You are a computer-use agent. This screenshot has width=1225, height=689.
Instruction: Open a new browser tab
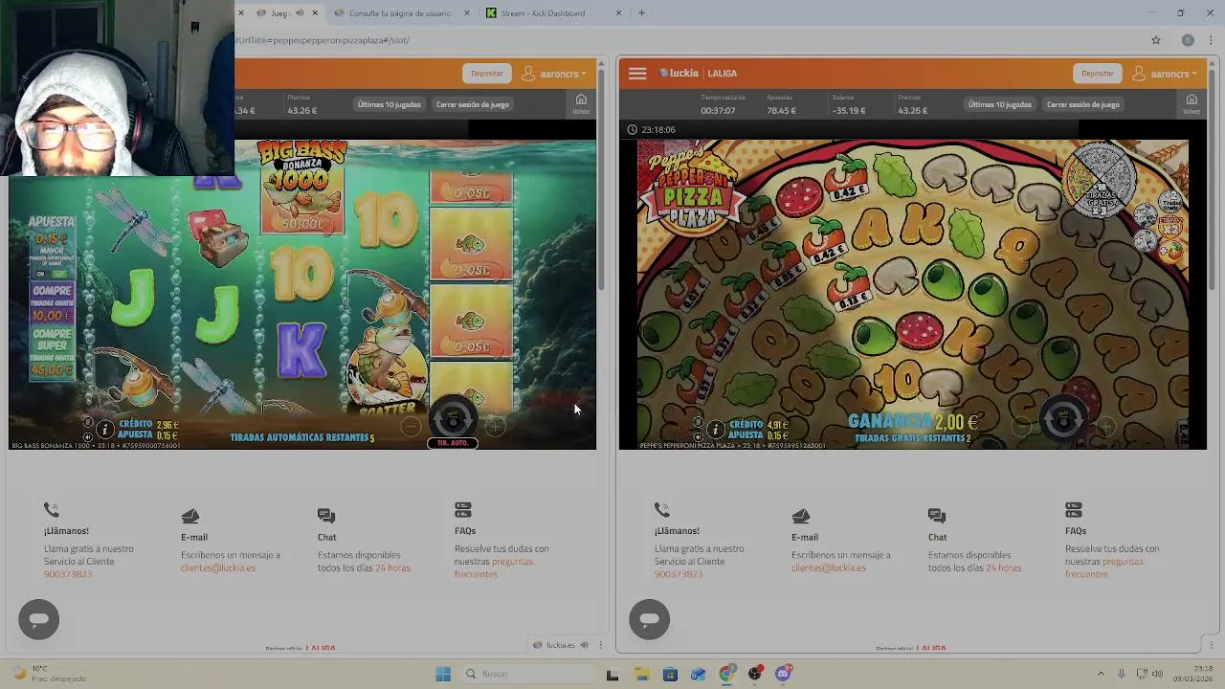pos(641,13)
